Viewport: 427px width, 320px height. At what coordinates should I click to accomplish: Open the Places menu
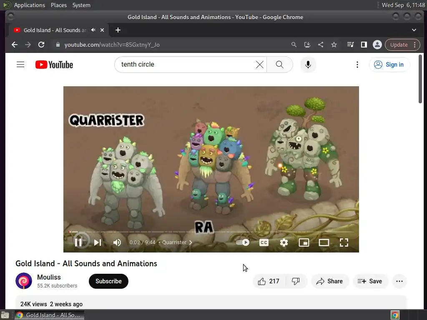coord(59,5)
